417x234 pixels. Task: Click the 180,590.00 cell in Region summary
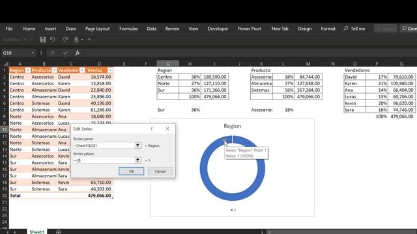click(x=214, y=77)
